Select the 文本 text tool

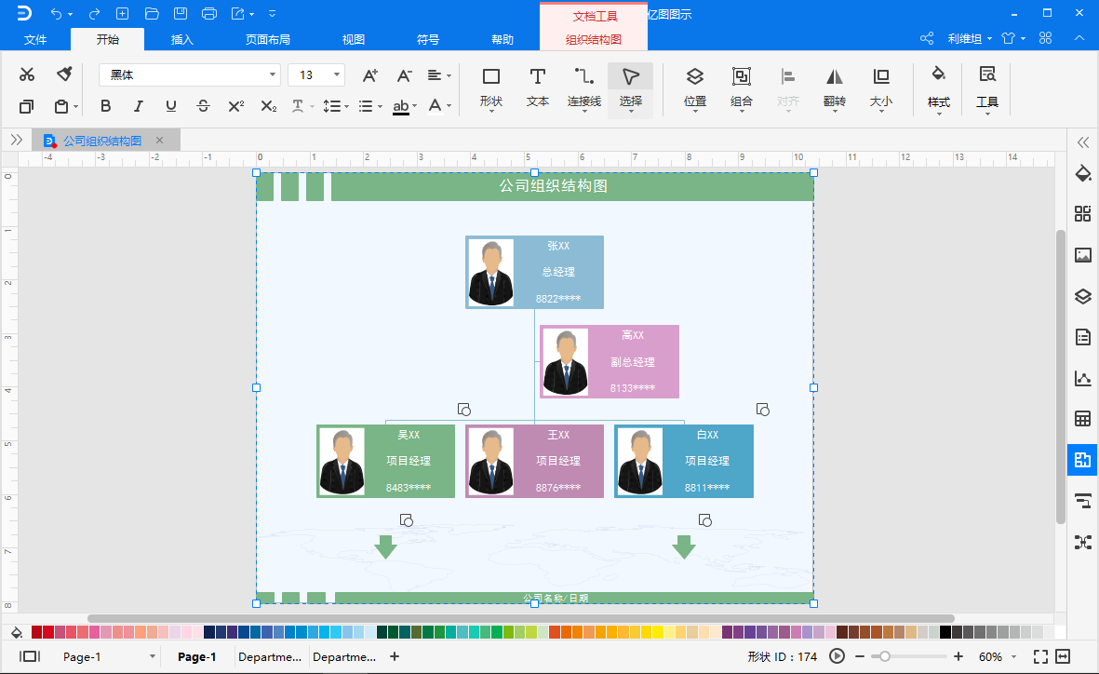click(538, 88)
